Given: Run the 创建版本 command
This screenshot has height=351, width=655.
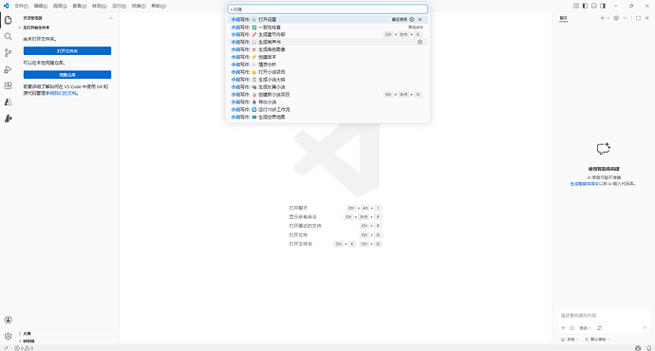Looking at the screenshot, I should [x=327, y=57].
